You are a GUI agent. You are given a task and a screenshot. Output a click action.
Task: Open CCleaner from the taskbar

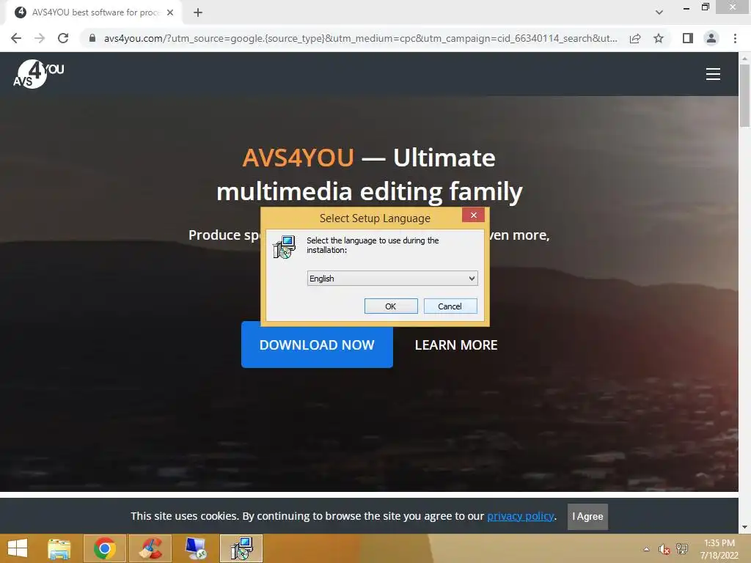150,548
